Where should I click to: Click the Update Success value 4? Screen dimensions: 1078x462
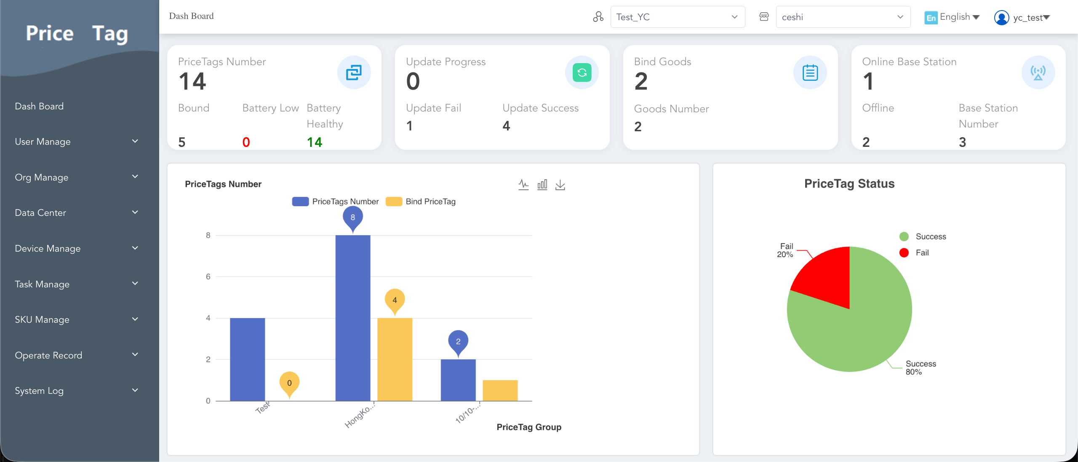(x=506, y=126)
